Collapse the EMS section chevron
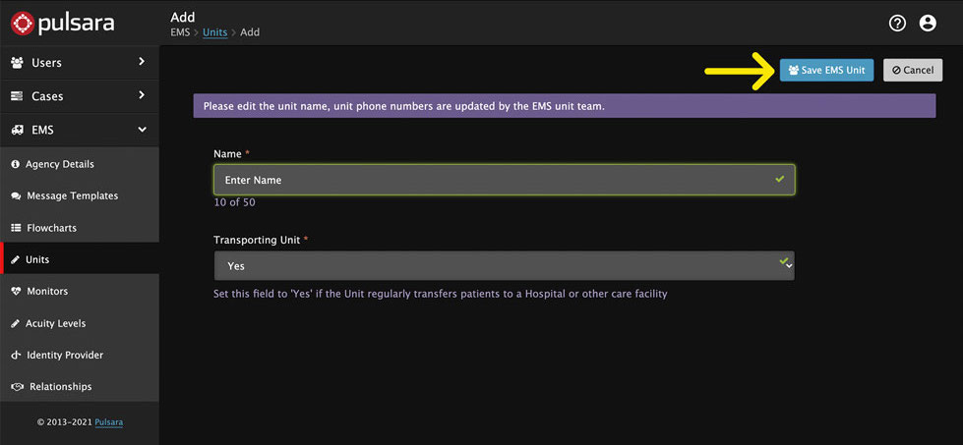 [142, 130]
